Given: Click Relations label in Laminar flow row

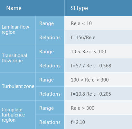Looking at the screenshot, I should tap(50, 37).
